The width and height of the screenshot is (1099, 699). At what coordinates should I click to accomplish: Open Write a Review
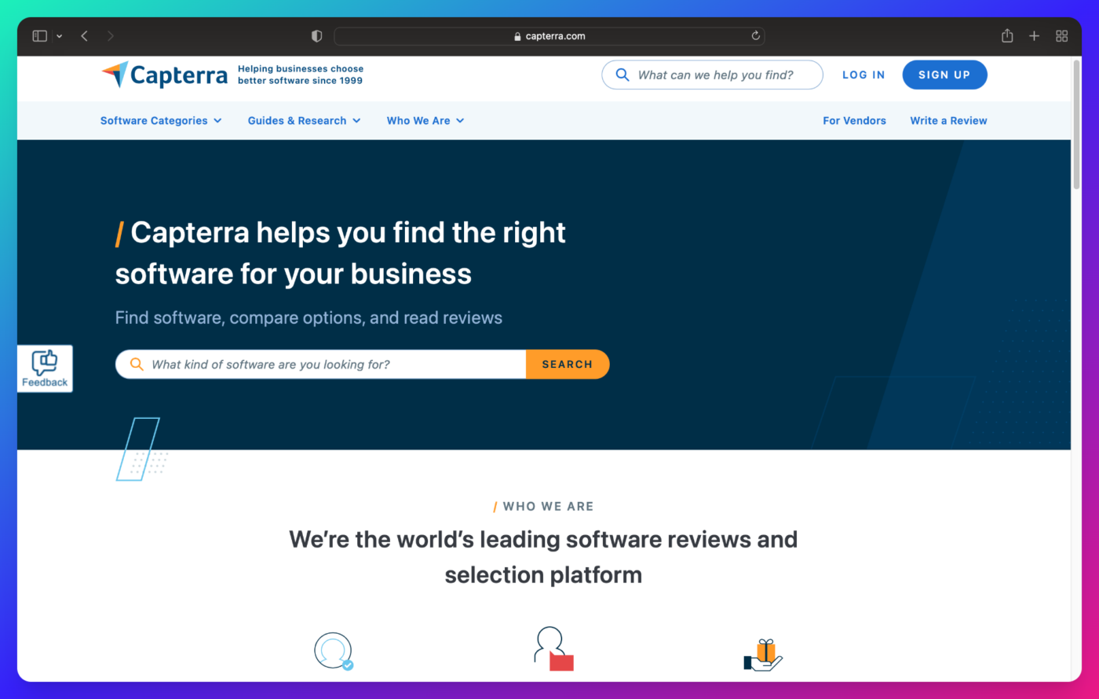[948, 120]
